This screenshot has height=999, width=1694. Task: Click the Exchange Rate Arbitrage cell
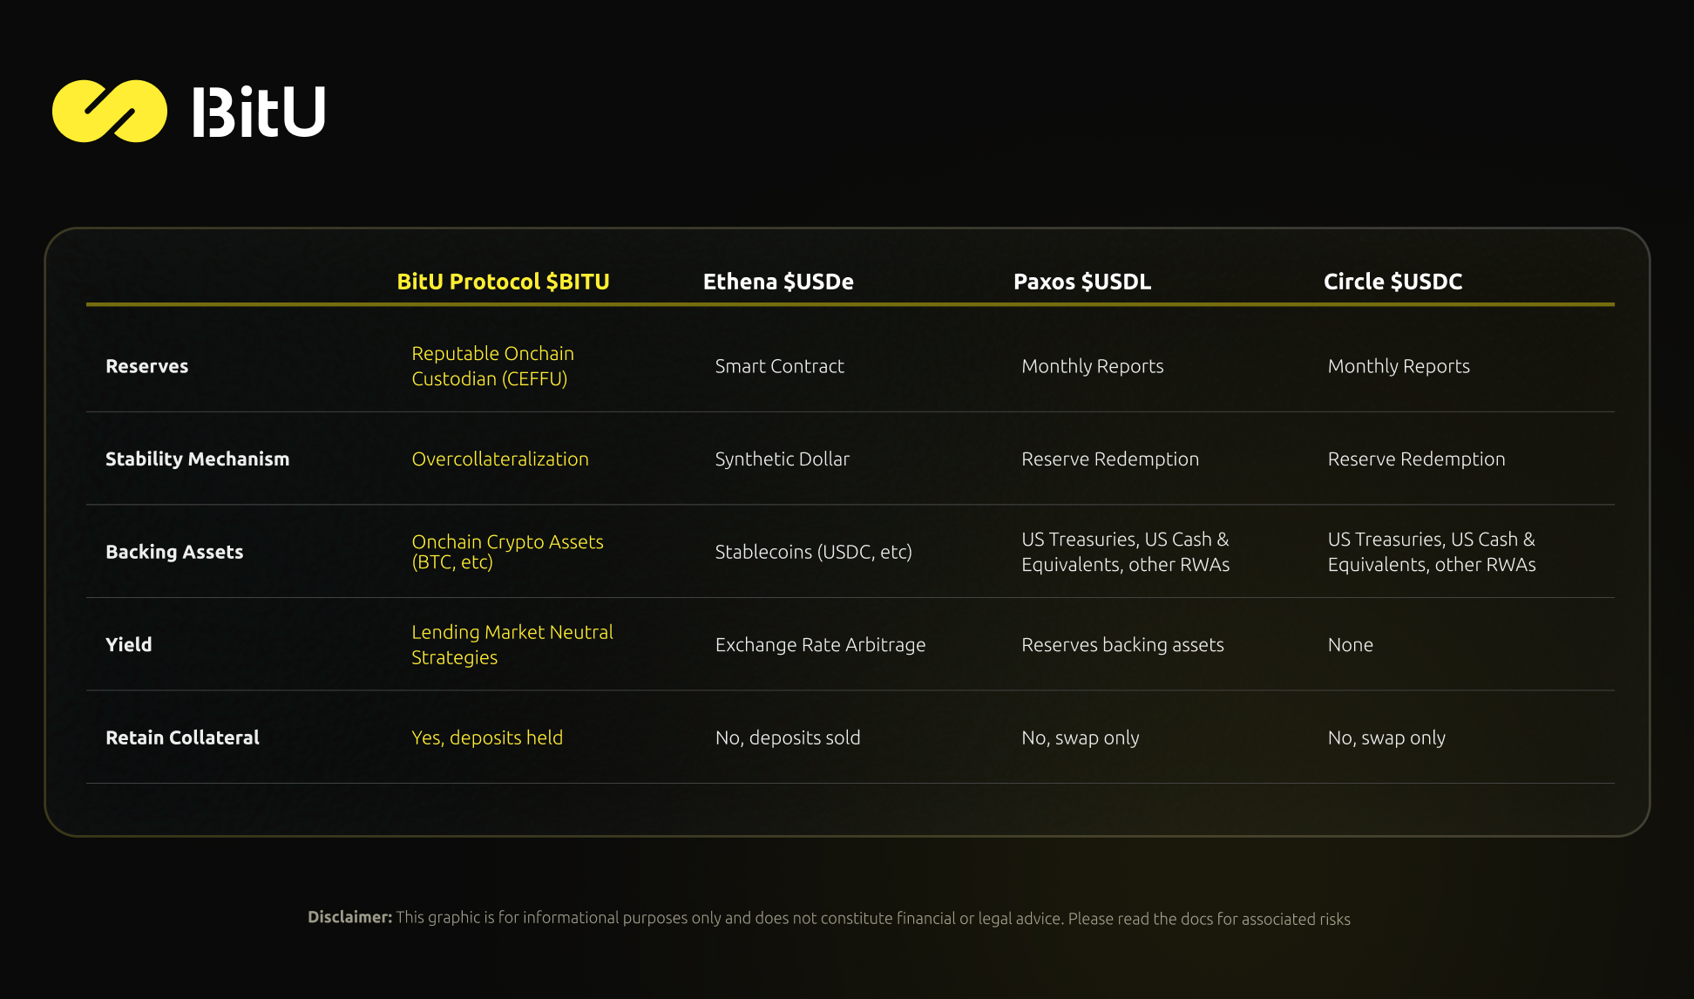coord(820,644)
